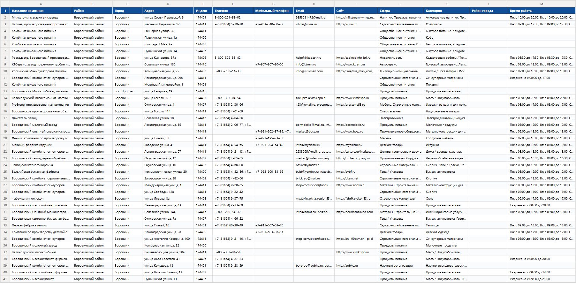Viewport: 576px width, 288px height.
Task: Click the 'Национальные товары' category cell
Action: pos(447,111)
